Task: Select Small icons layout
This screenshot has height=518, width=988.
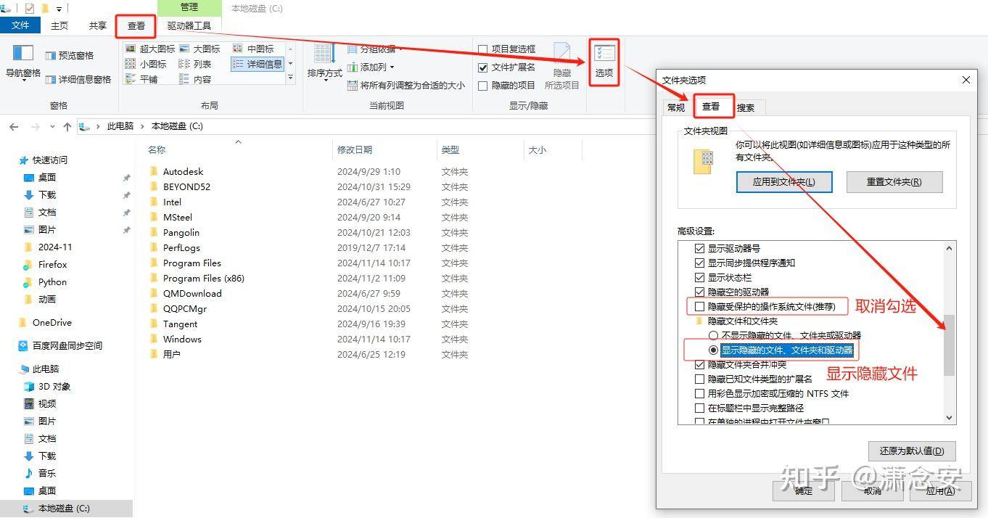Action: click(146, 64)
